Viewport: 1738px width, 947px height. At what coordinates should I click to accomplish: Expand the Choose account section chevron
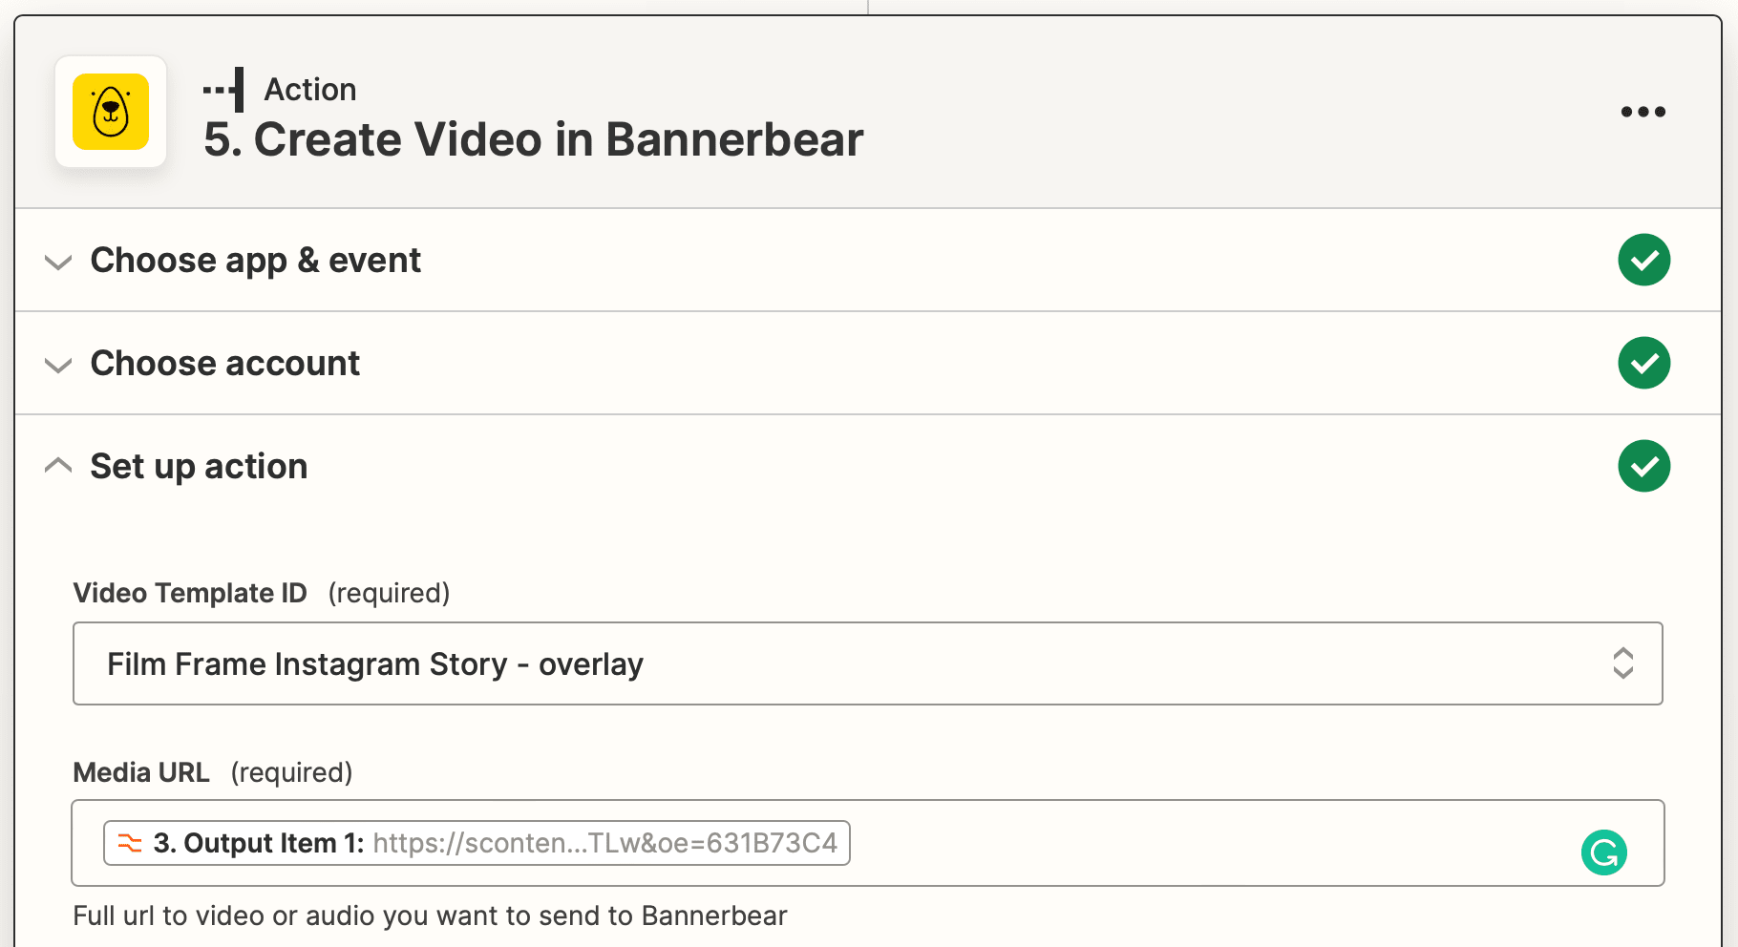coord(58,365)
